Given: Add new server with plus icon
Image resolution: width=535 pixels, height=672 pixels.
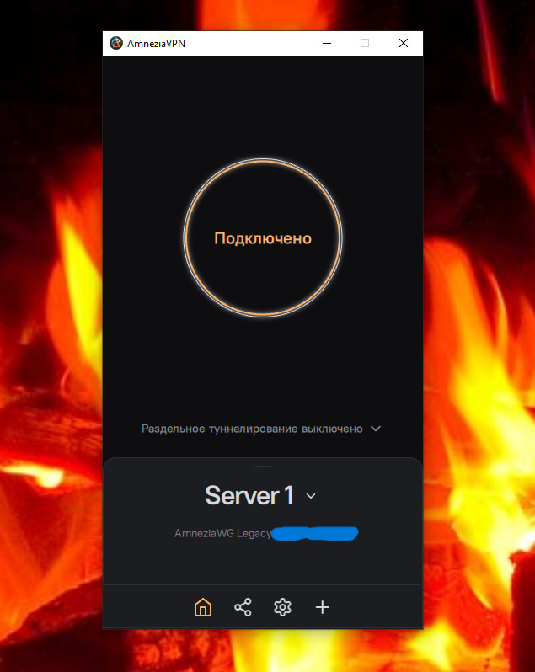Looking at the screenshot, I should (323, 607).
